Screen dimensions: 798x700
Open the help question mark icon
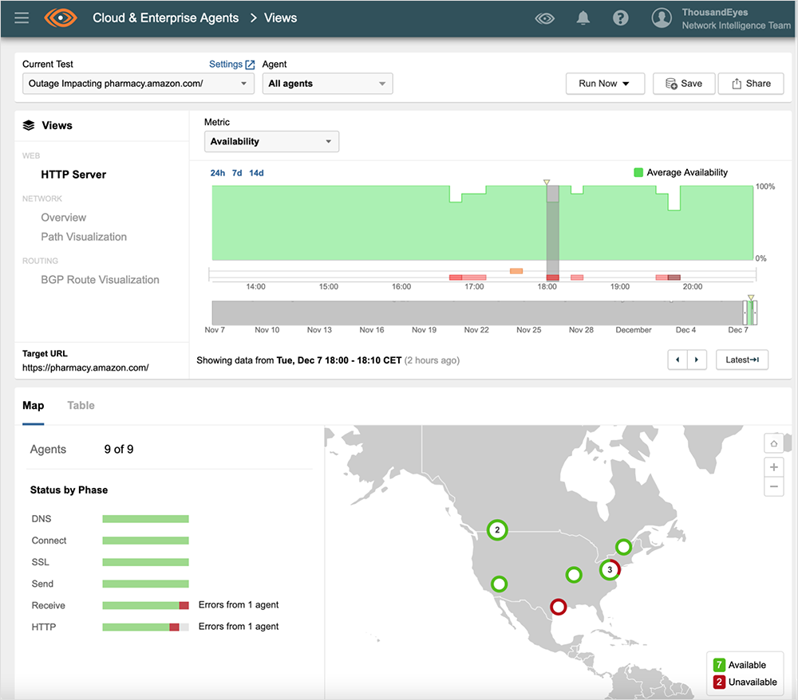pos(620,18)
